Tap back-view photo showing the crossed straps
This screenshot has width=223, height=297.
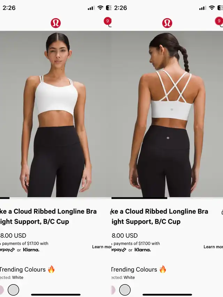point(167,114)
